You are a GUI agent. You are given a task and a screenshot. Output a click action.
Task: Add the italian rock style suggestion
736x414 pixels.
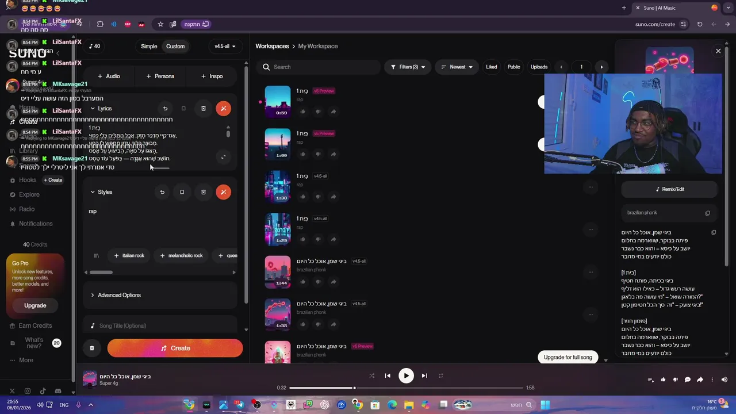tap(129, 255)
